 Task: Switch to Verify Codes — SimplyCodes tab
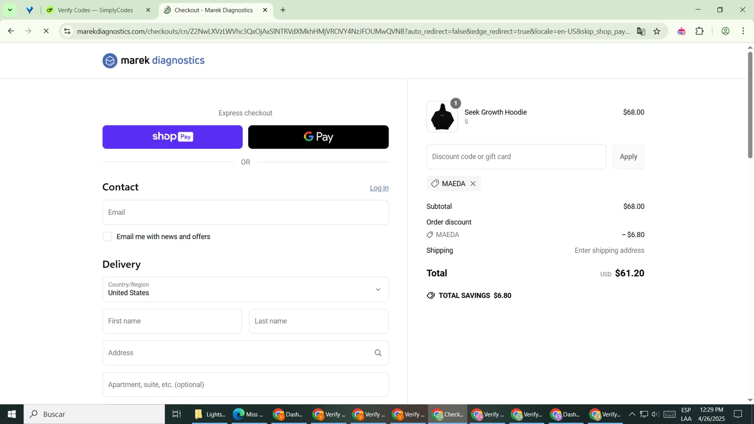96,10
